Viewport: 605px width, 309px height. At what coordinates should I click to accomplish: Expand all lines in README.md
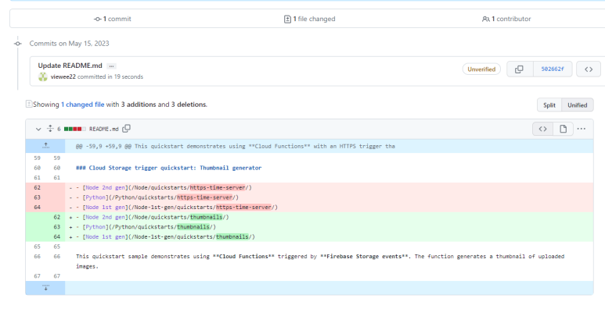coord(50,129)
